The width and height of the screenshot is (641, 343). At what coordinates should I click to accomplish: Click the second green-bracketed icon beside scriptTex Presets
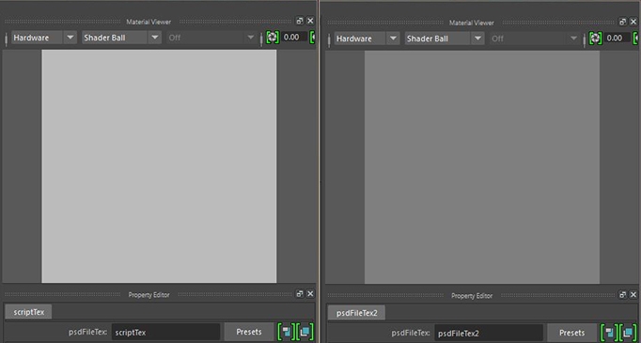[305, 332]
